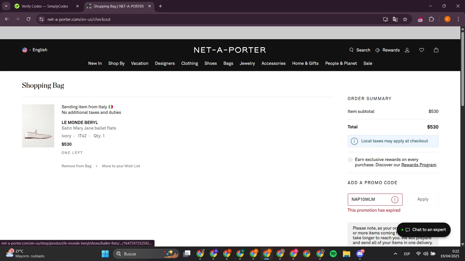Open the Vacation menu

click(x=139, y=63)
